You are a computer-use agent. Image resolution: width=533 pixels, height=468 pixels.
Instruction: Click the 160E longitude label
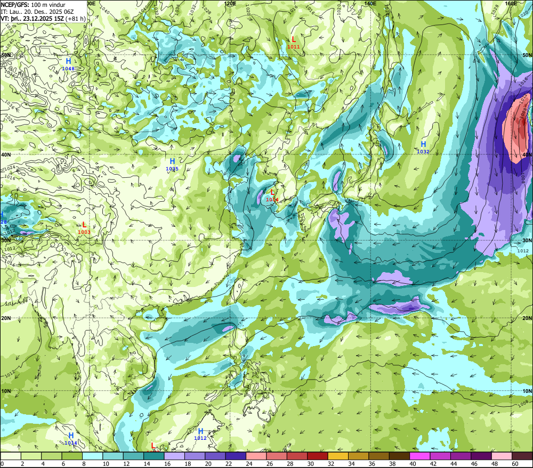pyautogui.click(x=511, y=3)
